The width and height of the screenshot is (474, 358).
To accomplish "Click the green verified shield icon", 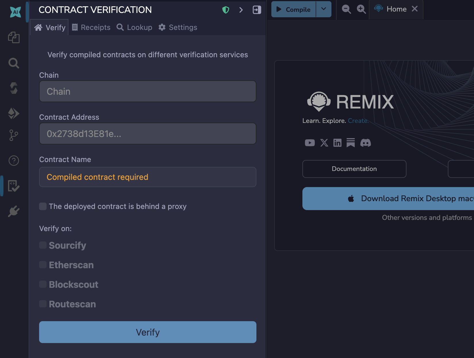I will [x=226, y=10].
